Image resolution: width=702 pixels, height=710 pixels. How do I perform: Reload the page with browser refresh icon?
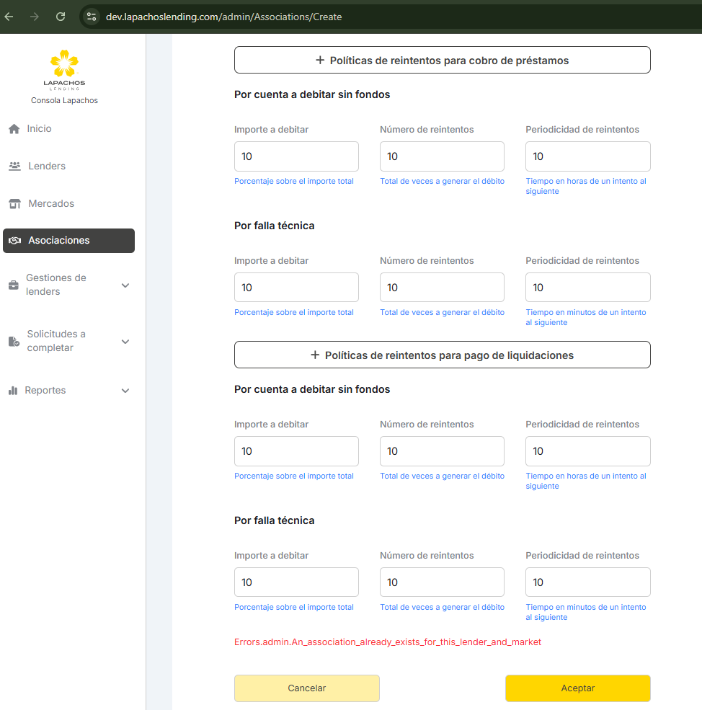[x=61, y=17]
